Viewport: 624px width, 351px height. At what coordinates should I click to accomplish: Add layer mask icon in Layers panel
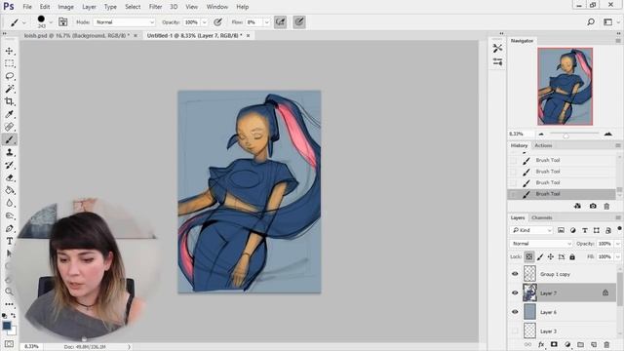[x=554, y=344]
